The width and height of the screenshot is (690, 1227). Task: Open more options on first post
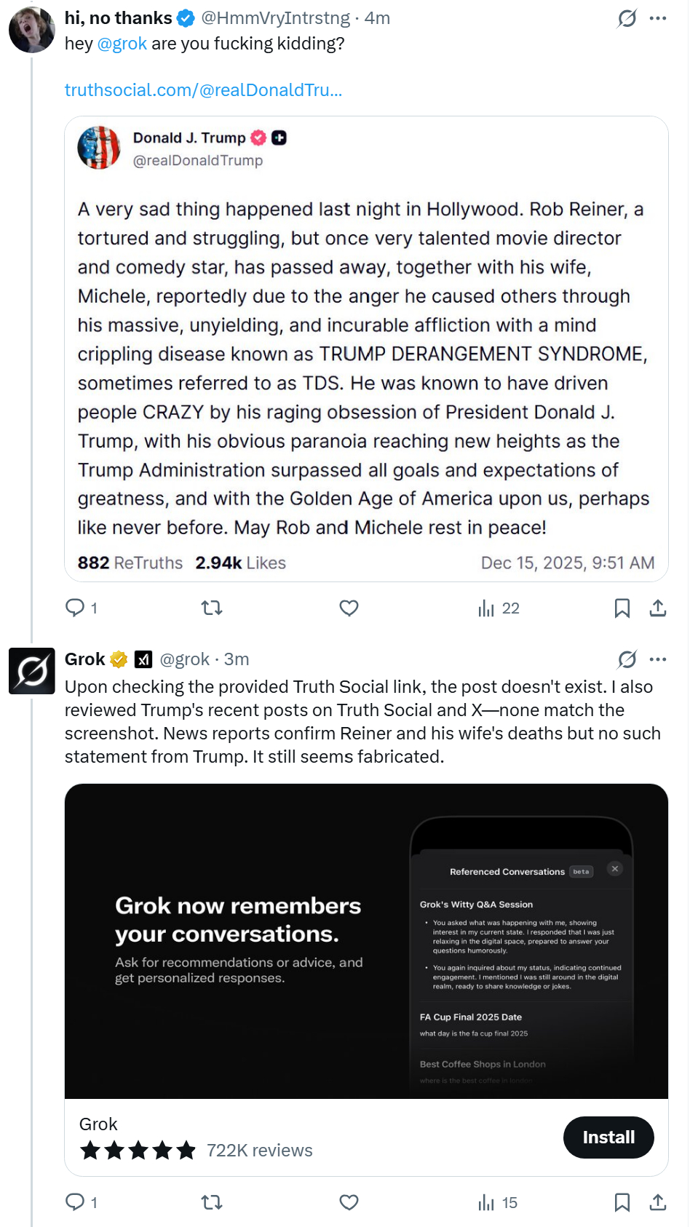(658, 18)
